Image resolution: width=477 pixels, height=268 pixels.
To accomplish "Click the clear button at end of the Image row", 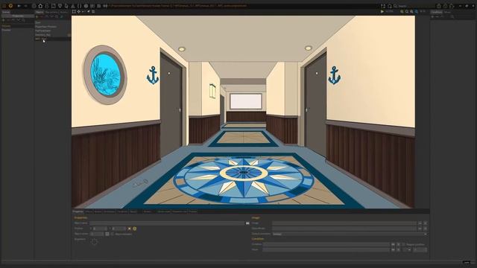I will point(426,223).
